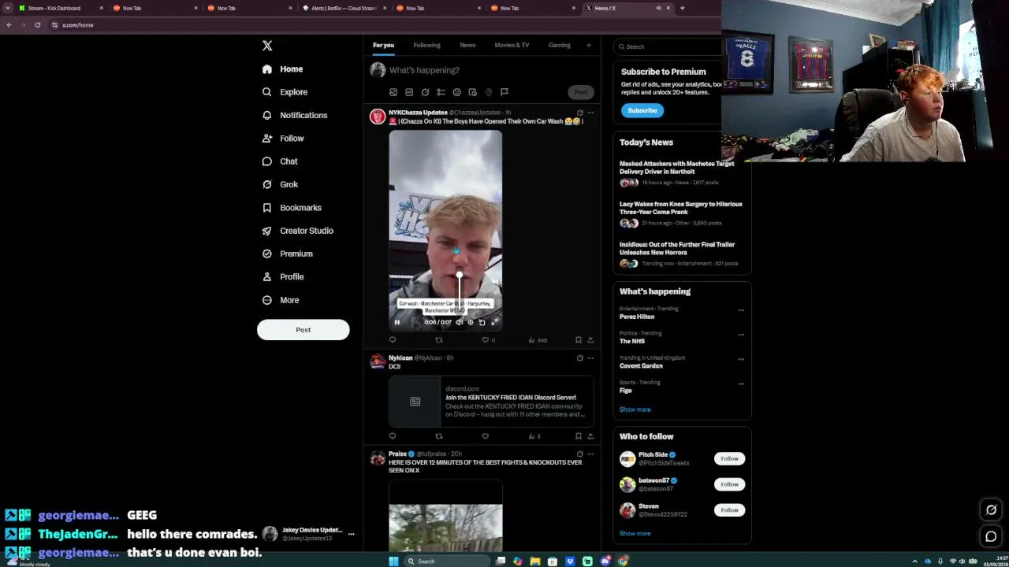Enter fullscreen on the car wash video
The height and width of the screenshot is (567, 1009).
[494, 322]
